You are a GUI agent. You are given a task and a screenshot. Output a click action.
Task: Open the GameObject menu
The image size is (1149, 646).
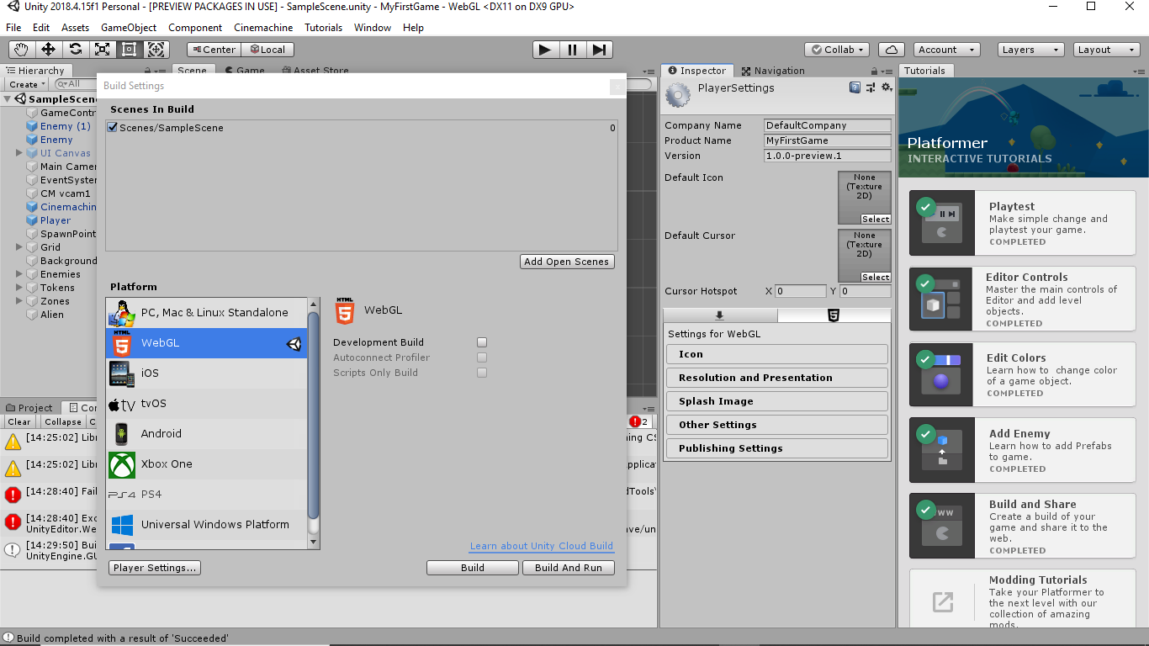click(x=129, y=28)
